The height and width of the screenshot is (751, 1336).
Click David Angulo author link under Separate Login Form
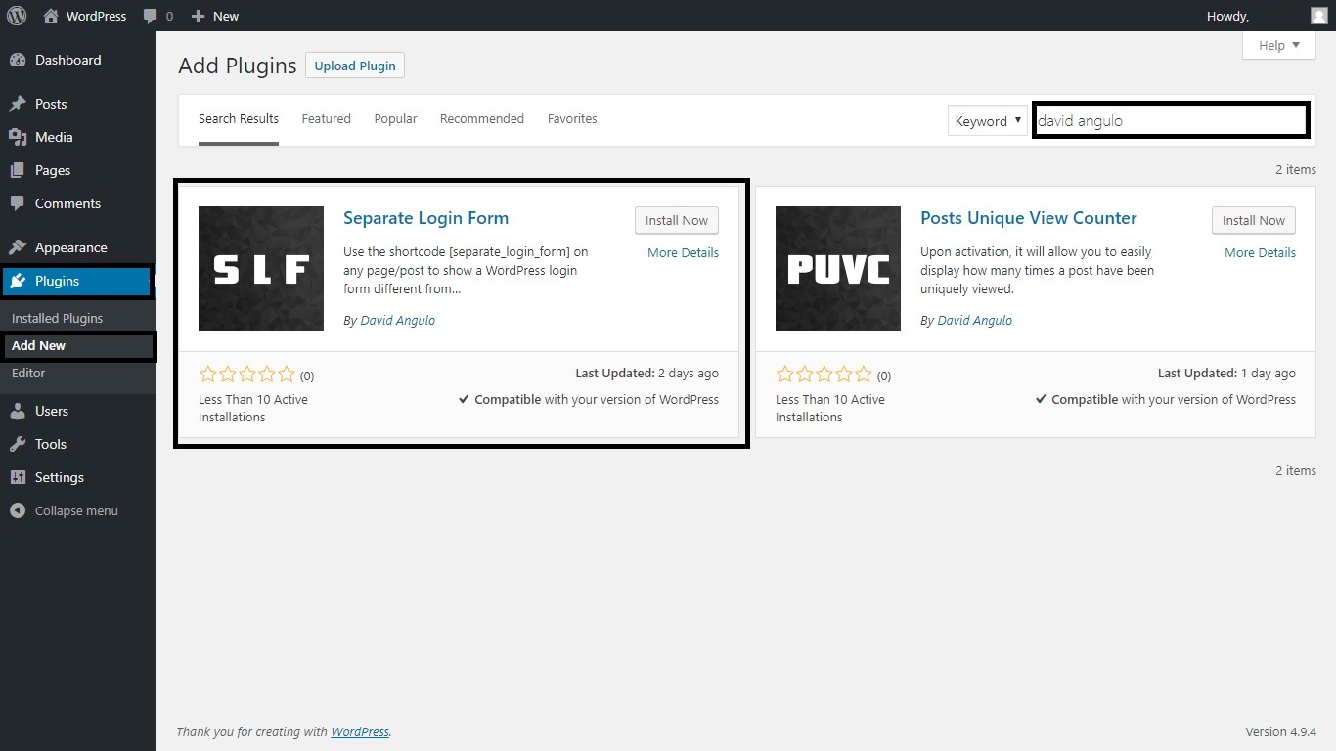point(398,320)
